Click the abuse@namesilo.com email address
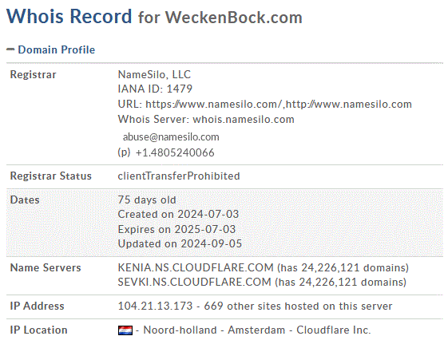Screen dimensions: 444x340 click(x=171, y=137)
